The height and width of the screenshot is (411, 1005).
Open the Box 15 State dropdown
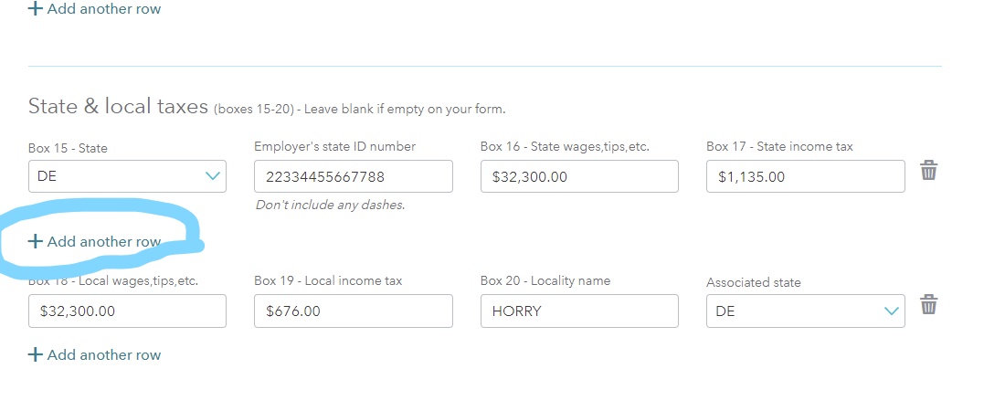(127, 175)
